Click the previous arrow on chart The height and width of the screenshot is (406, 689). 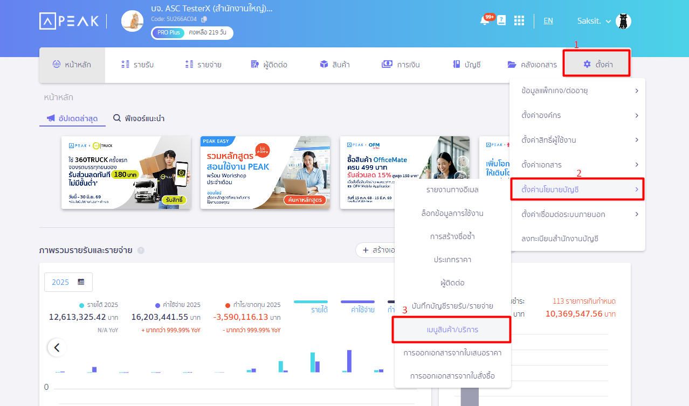[57, 347]
